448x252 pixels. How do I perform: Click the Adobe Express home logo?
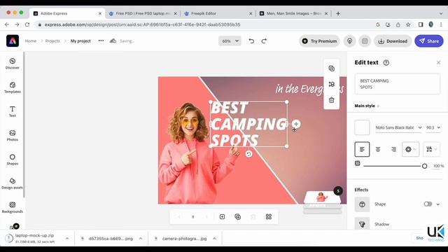[13, 41]
